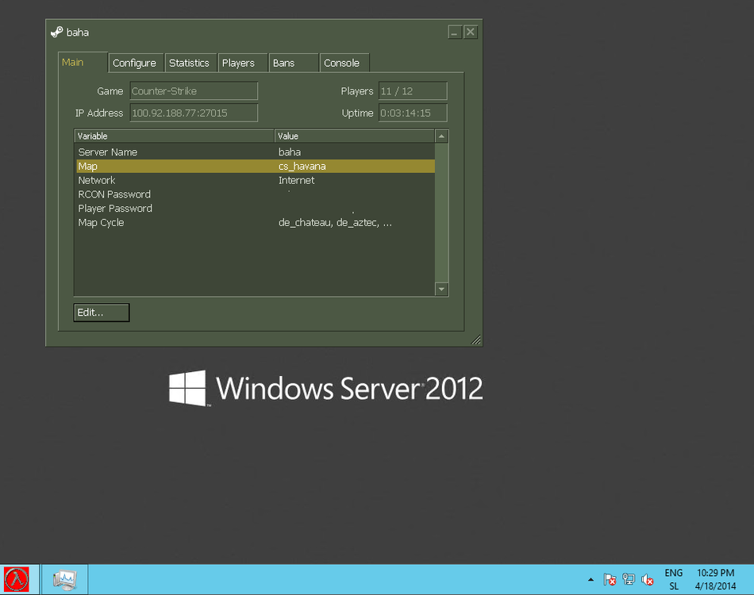Screen dimensions: 754x595
Task: Select the Player Password row
Action: 256,209
